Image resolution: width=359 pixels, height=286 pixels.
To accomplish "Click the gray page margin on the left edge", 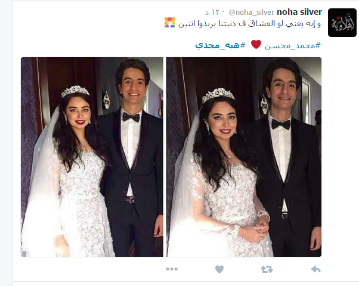I will point(6,143).
